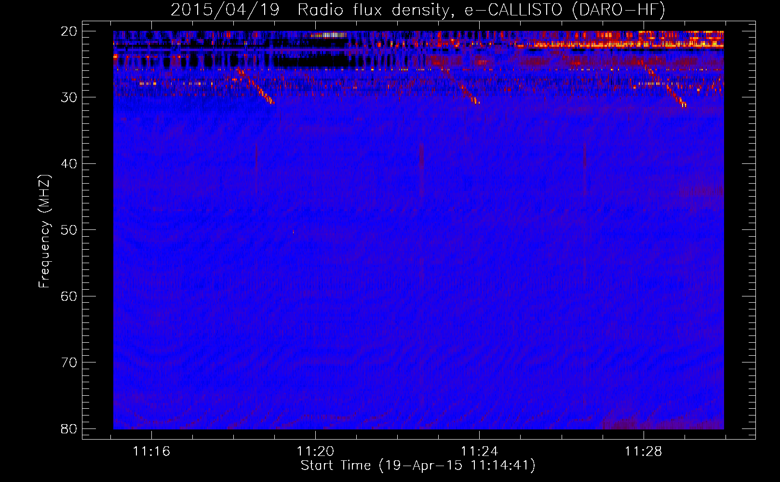Click the "Start Time (19-Apr-15 11:14:41)" label

coord(418,466)
